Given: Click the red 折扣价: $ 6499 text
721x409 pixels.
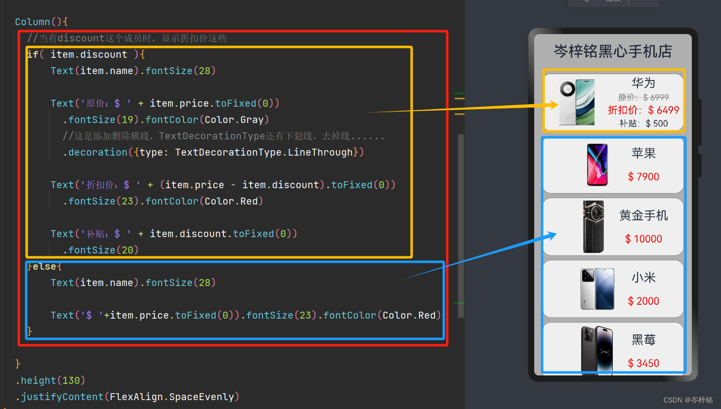Looking at the screenshot, I should [x=643, y=110].
